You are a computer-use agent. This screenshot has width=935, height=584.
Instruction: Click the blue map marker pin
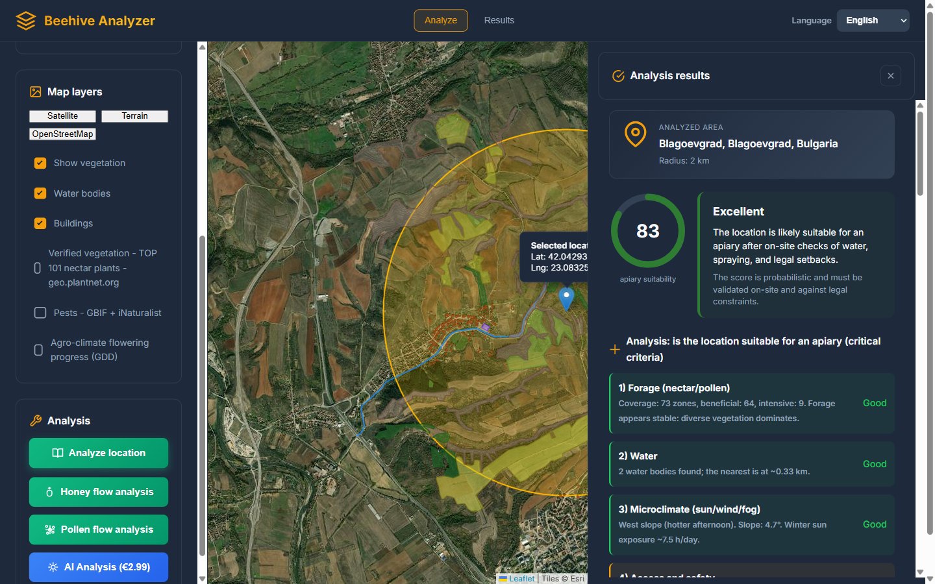[x=567, y=298]
